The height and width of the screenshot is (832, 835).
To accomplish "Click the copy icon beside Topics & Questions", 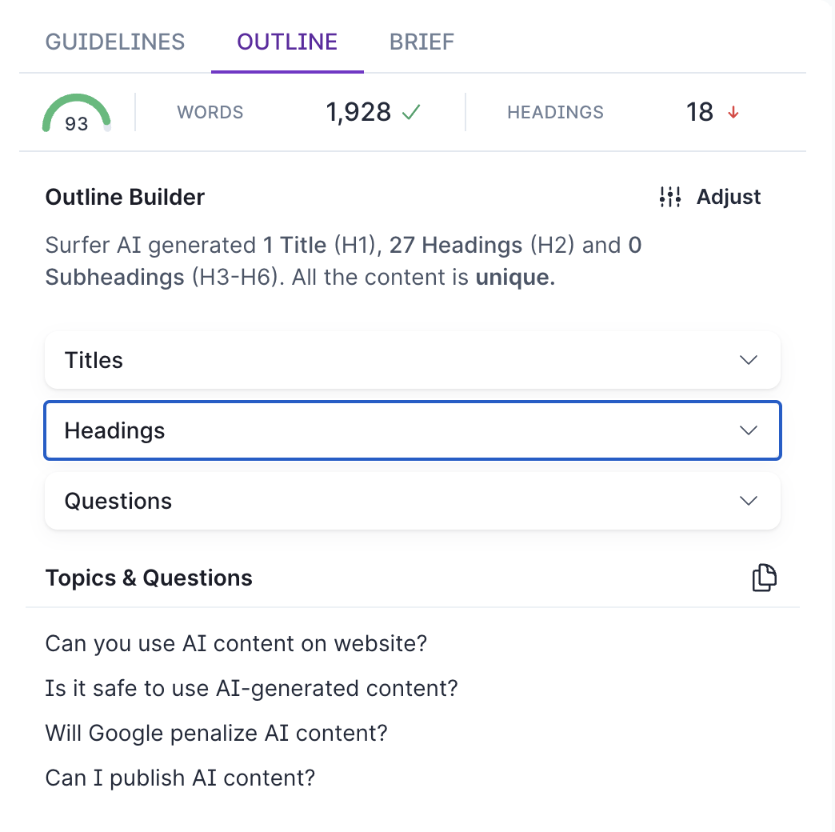I will click(x=764, y=578).
